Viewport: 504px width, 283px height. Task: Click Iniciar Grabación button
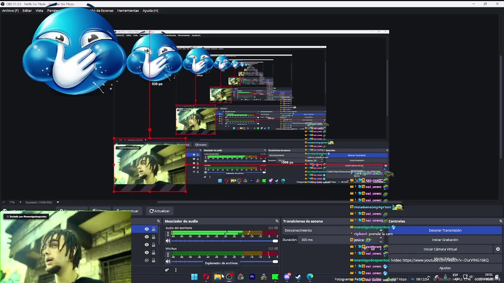445,240
